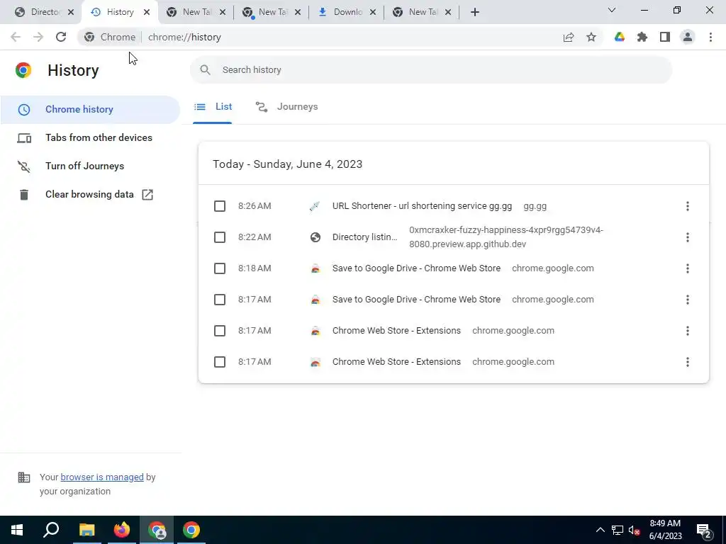Viewport: 726px width, 544px height.
Task: Open the taskbar clock showing 8:49 AM
Action: point(665,530)
